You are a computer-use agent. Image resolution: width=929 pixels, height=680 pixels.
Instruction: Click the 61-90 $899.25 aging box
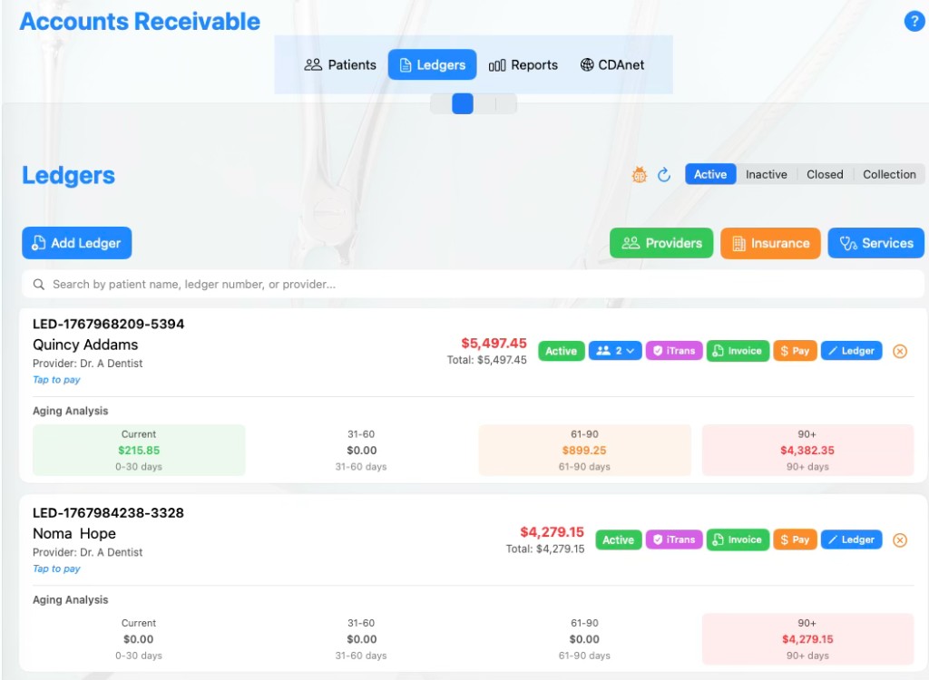(x=585, y=451)
